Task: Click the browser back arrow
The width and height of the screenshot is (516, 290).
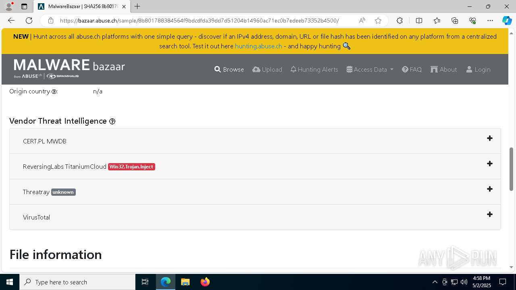Action: tap(11, 21)
